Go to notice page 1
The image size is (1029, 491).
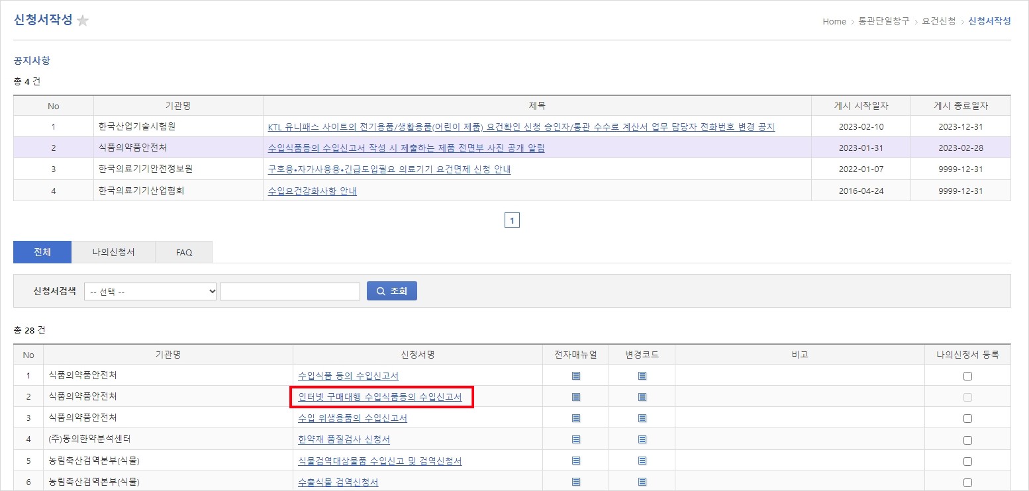[512, 220]
